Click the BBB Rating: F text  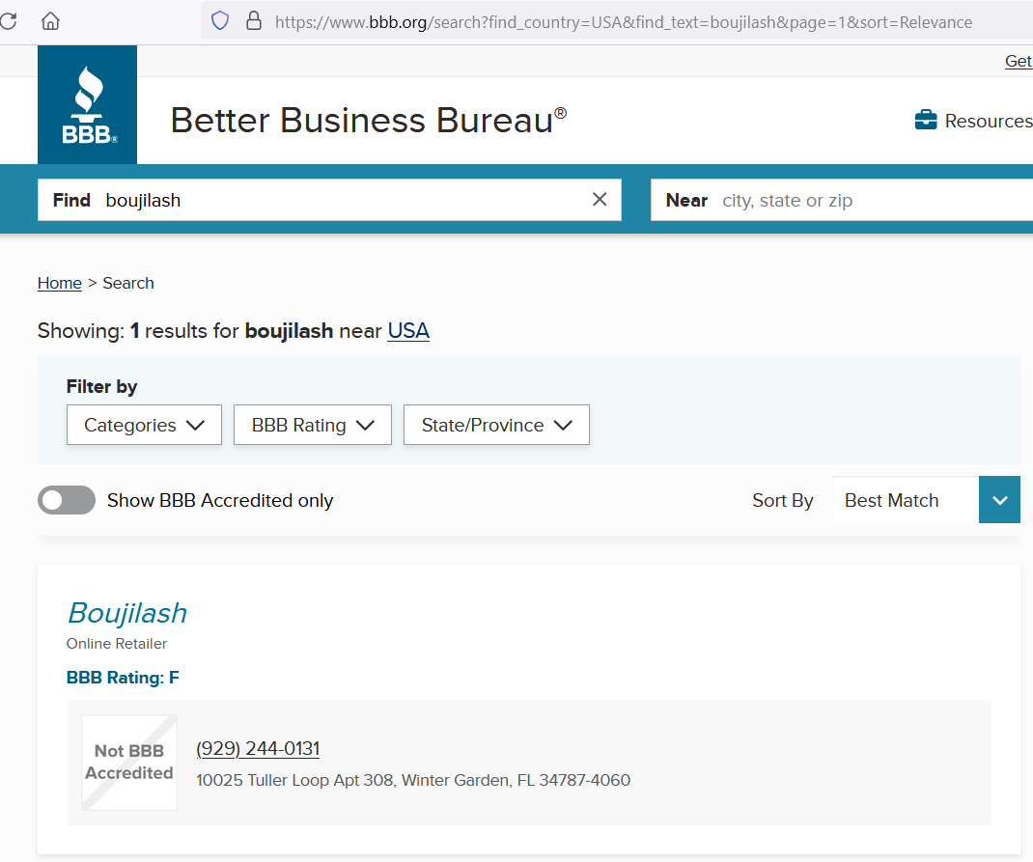click(x=123, y=678)
